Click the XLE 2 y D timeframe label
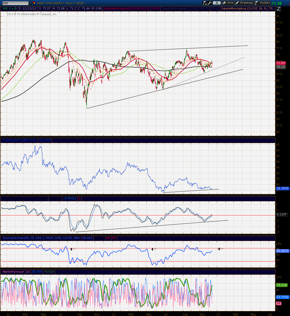This screenshot has height=316, width=290. pos(9,9)
